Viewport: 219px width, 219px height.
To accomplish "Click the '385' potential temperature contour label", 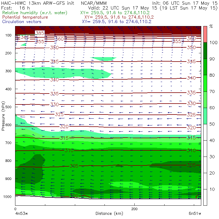I will [40, 33].
